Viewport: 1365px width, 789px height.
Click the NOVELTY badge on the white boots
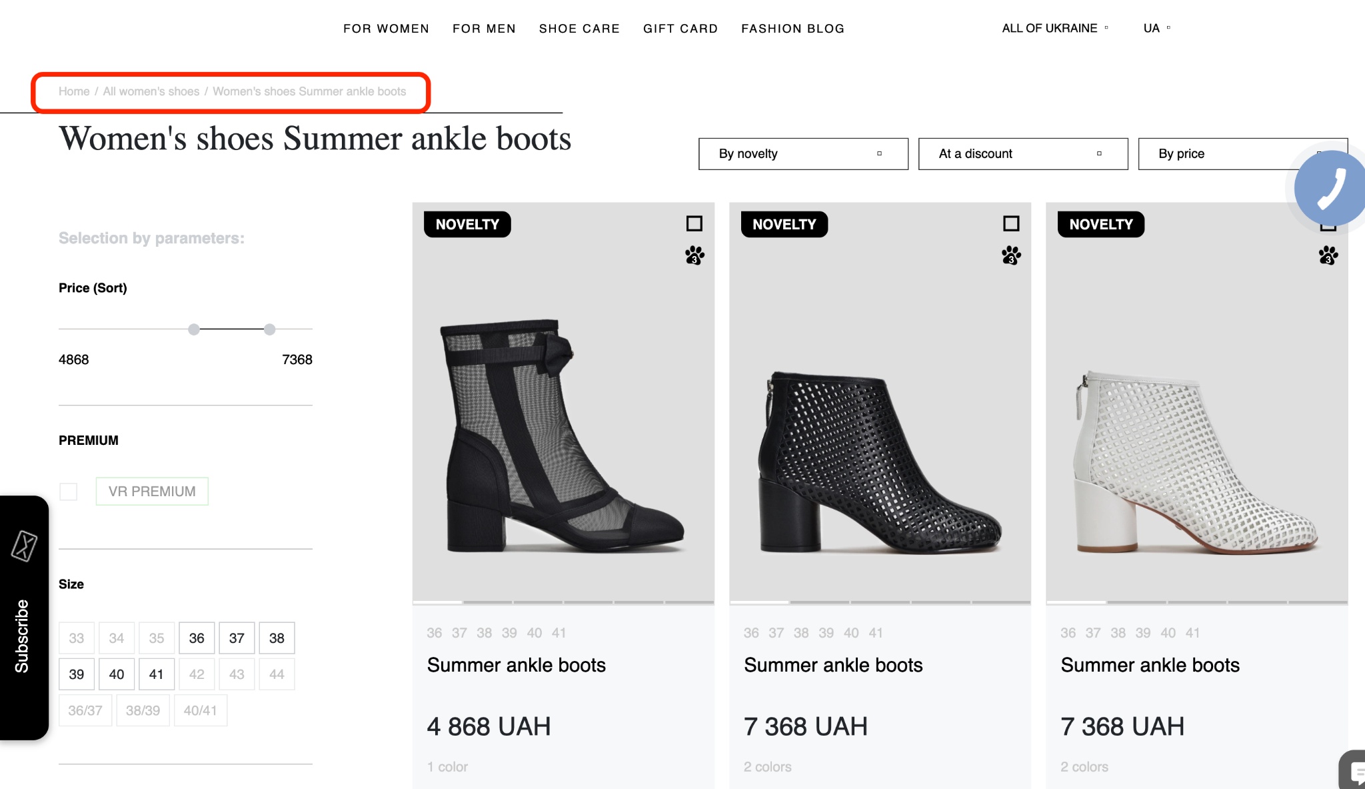pyautogui.click(x=1100, y=224)
